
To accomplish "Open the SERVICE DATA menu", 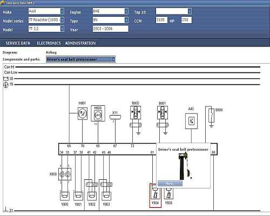I will (18, 43).
